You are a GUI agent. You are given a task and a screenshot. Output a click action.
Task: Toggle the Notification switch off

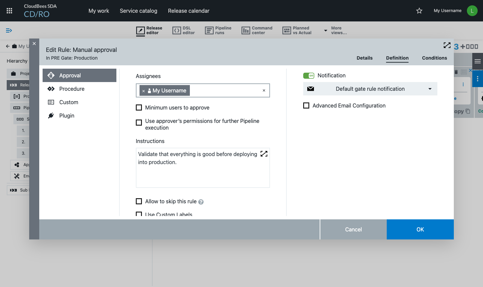click(x=309, y=76)
